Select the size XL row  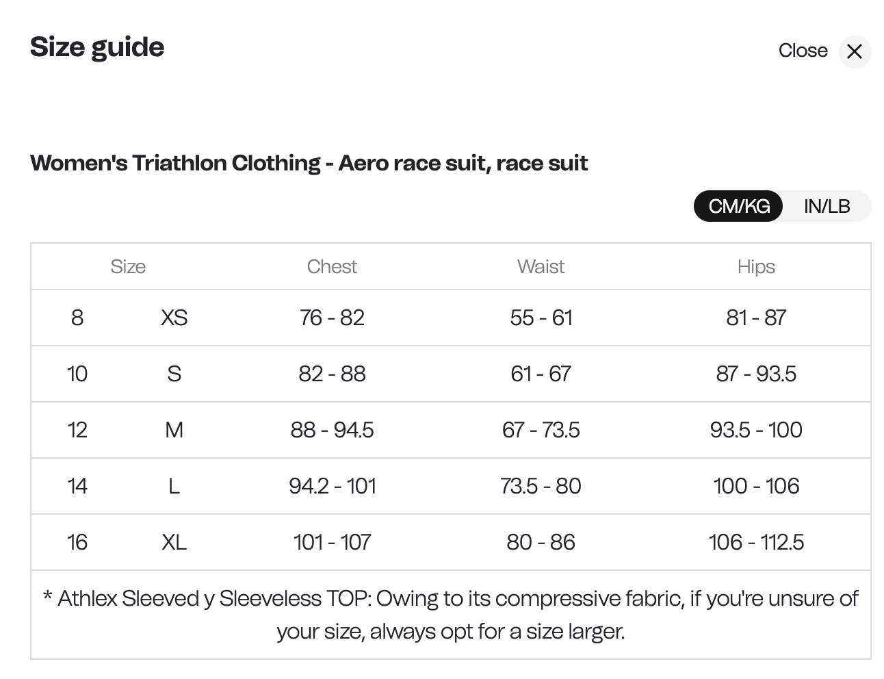(174, 542)
